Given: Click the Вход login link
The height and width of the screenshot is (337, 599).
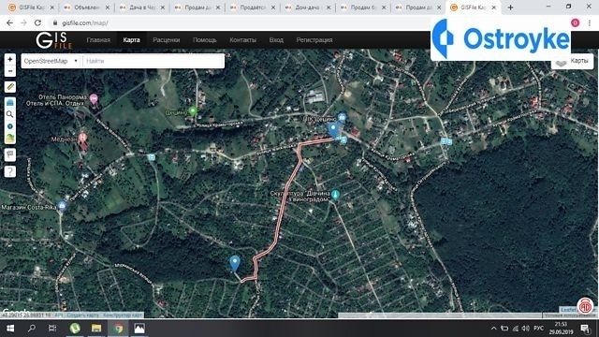Looking at the screenshot, I should click(276, 39).
